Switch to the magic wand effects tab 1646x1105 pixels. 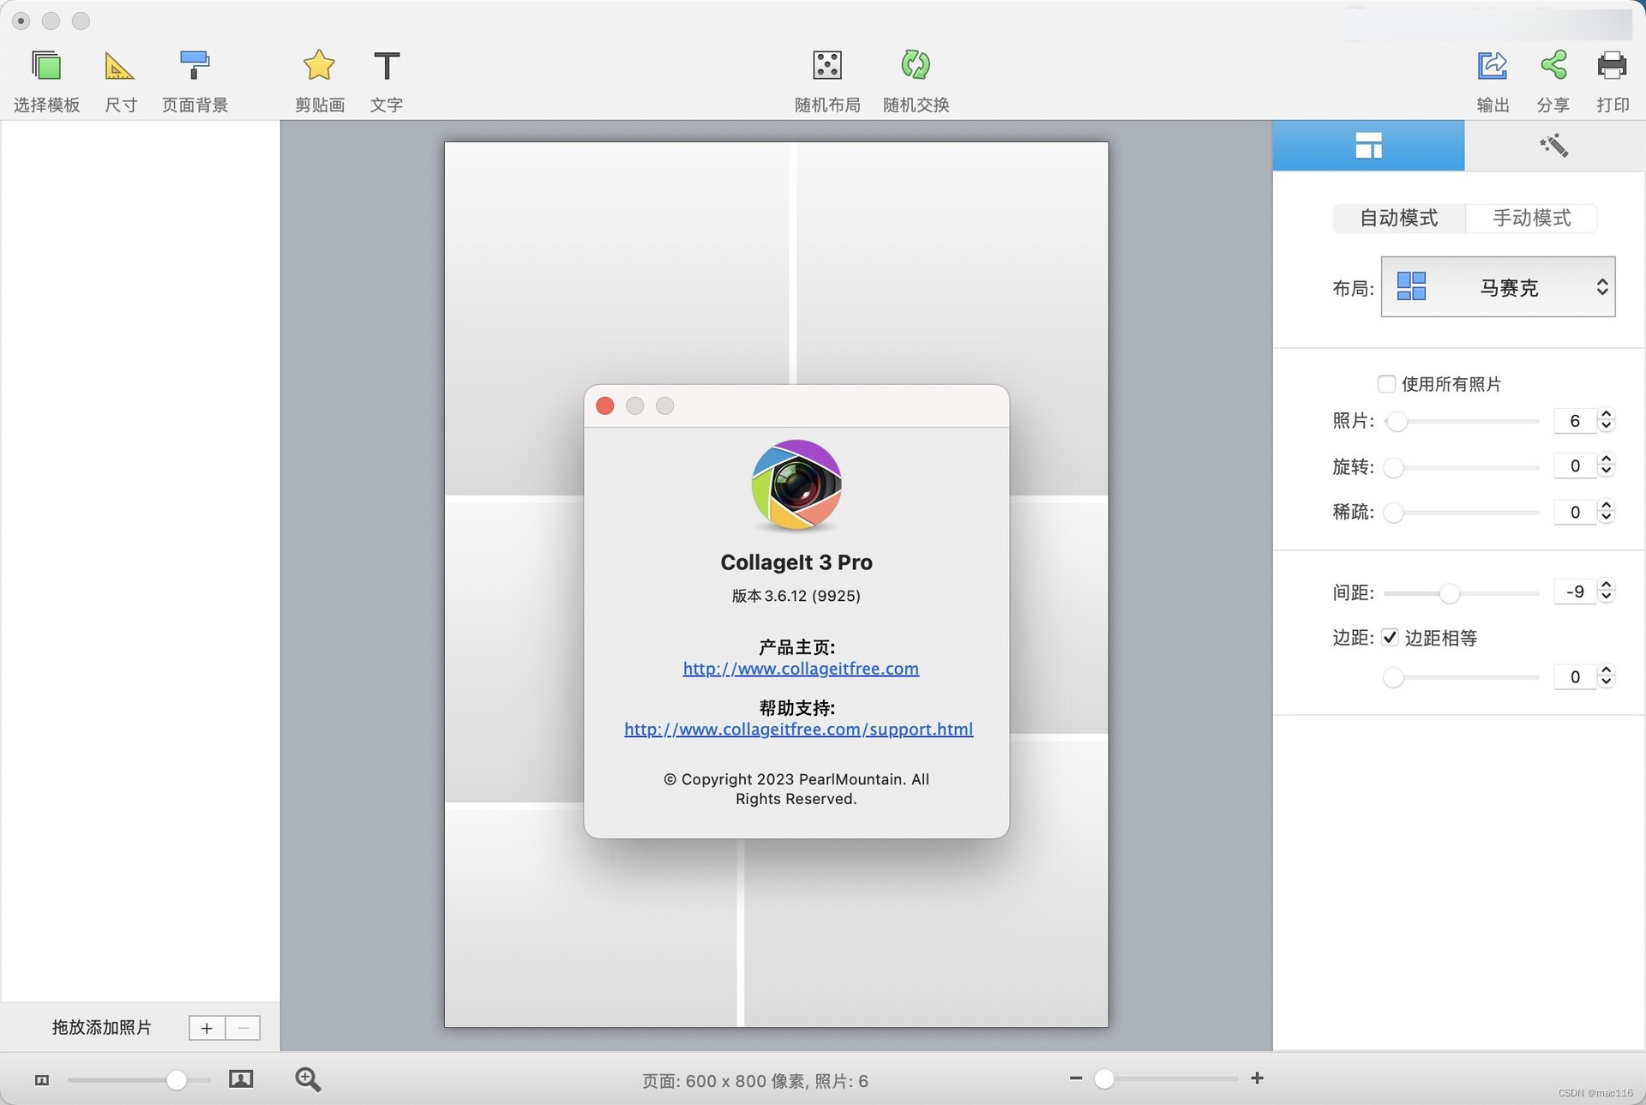1554,146
